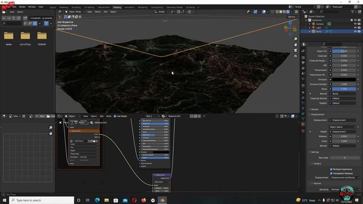Viewport: 363px width, 204px height.
Task: Open Blender from the Windows taskbar
Action: coord(162,200)
